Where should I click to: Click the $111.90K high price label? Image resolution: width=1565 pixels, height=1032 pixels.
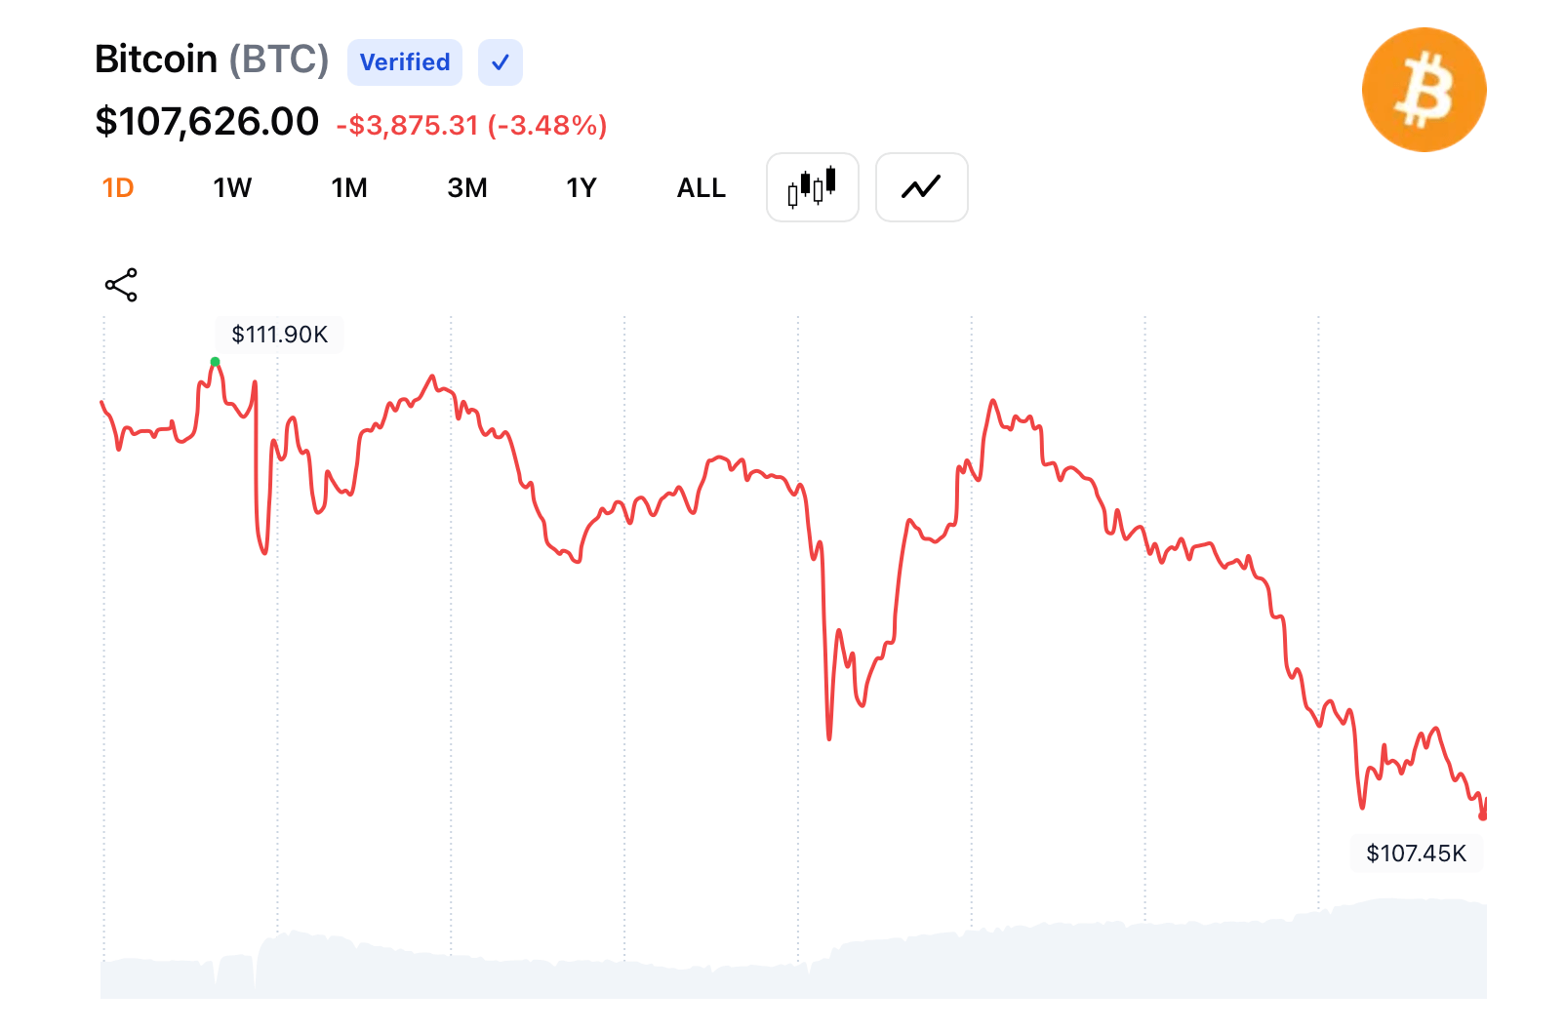pos(280,335)
